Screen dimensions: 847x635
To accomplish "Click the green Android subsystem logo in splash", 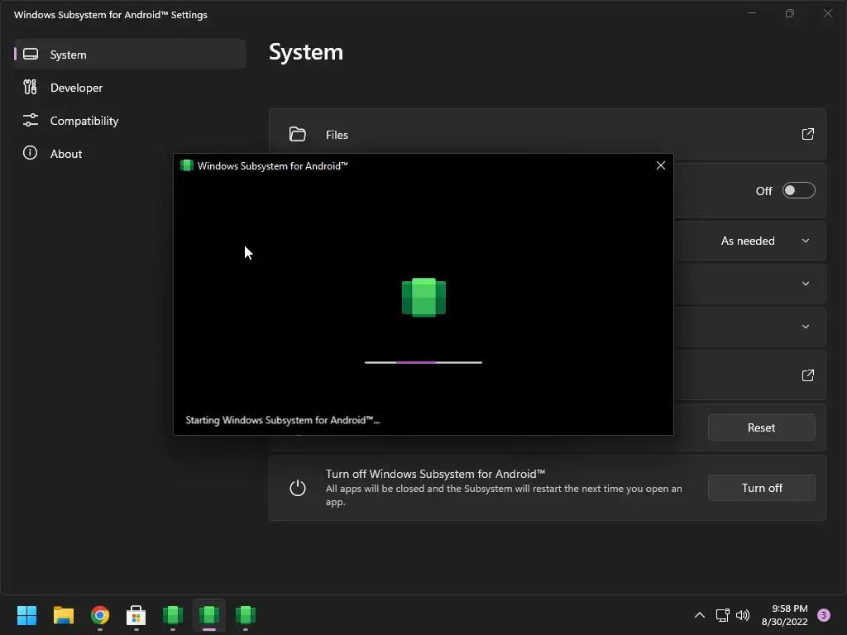I will [423, 297].
